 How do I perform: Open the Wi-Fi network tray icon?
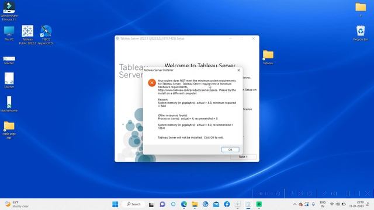[331, 204]
